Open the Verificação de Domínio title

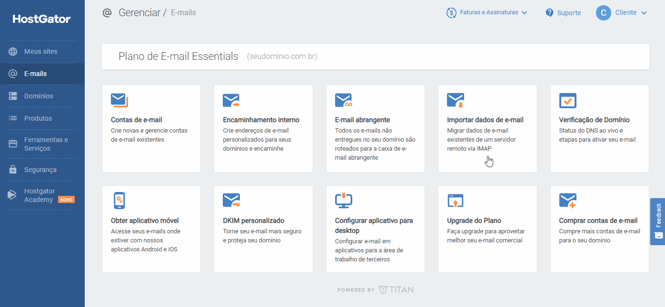tap(594, 120)
